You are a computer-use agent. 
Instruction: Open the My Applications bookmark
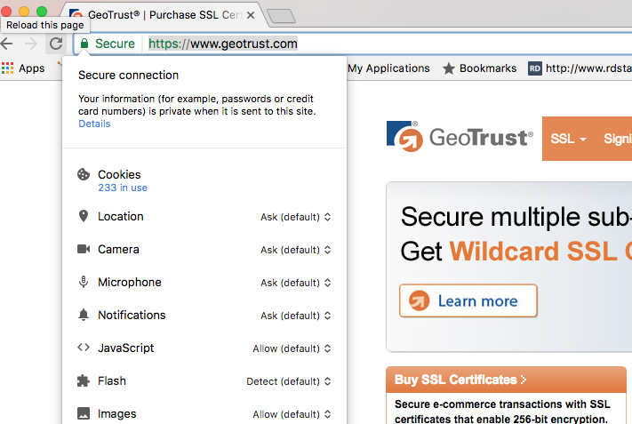389,68
